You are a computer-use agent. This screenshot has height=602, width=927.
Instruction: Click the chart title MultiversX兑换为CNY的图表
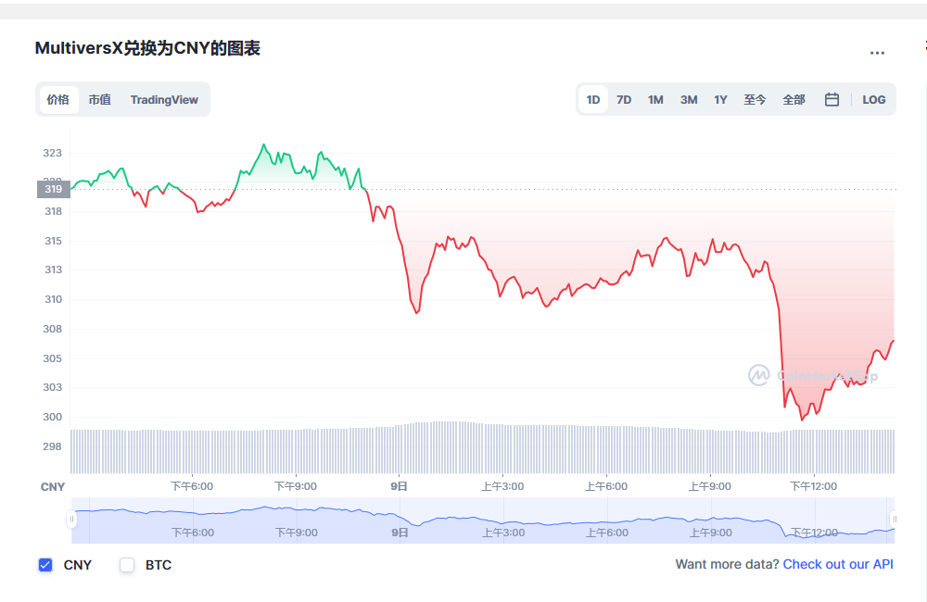coord(147,48)
